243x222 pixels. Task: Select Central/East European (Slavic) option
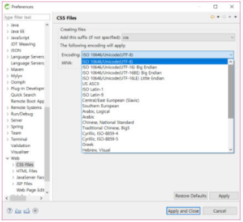154,101
